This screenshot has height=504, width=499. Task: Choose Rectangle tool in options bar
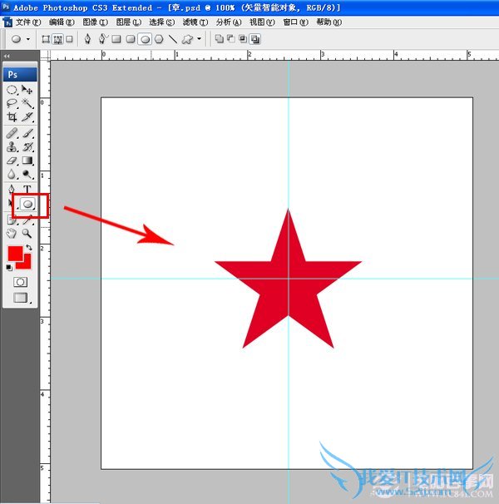click(x=116, y=39)
